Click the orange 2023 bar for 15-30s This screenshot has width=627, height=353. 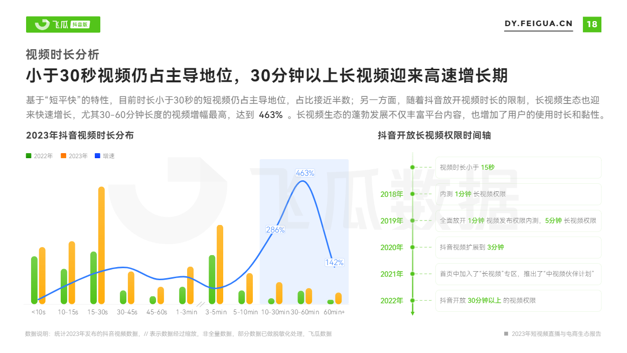tap(101, 246)
